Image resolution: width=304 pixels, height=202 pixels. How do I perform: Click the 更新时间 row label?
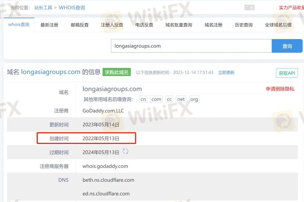pyautogui.click(x=59, y=125)
